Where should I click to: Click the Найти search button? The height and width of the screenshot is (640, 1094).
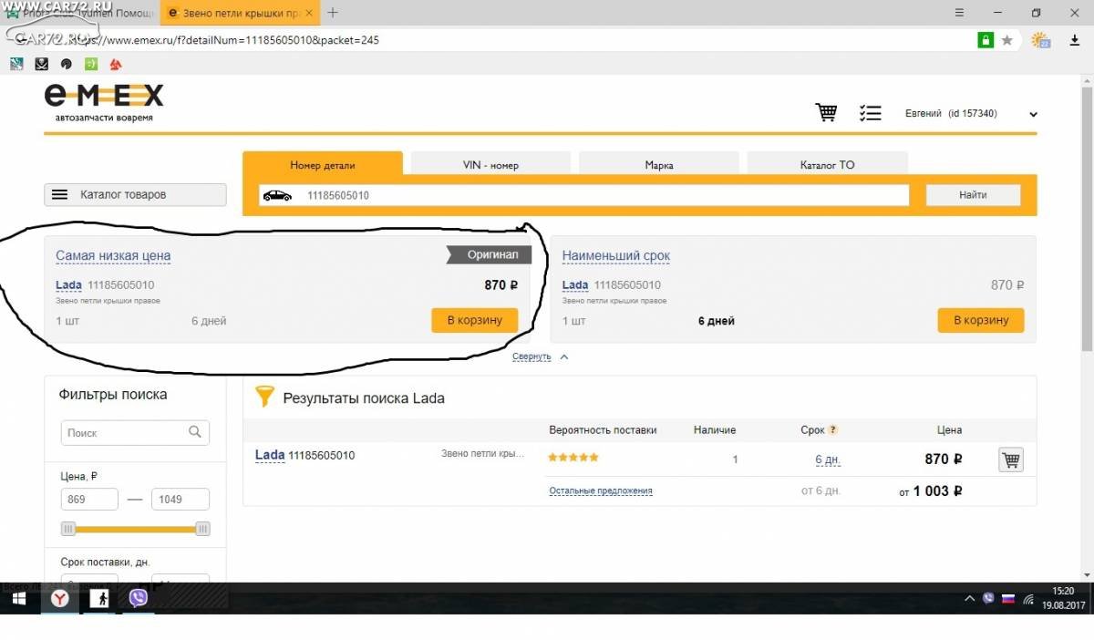[973, 195]
